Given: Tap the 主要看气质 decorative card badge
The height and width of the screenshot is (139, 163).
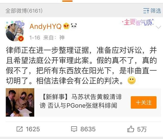Looking at the screenshot, I should tap(138, 22).
